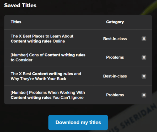This screenshot has width=157, height=132.
Task: Click the Problems category in last row
Action: point(115,95)
